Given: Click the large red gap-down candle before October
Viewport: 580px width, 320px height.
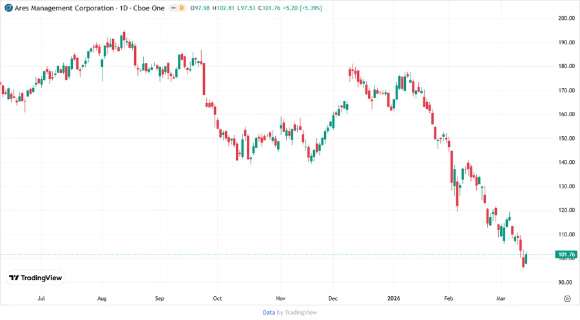Looking at the screenshot, I should pyautogui.click(x=204, y=79).
